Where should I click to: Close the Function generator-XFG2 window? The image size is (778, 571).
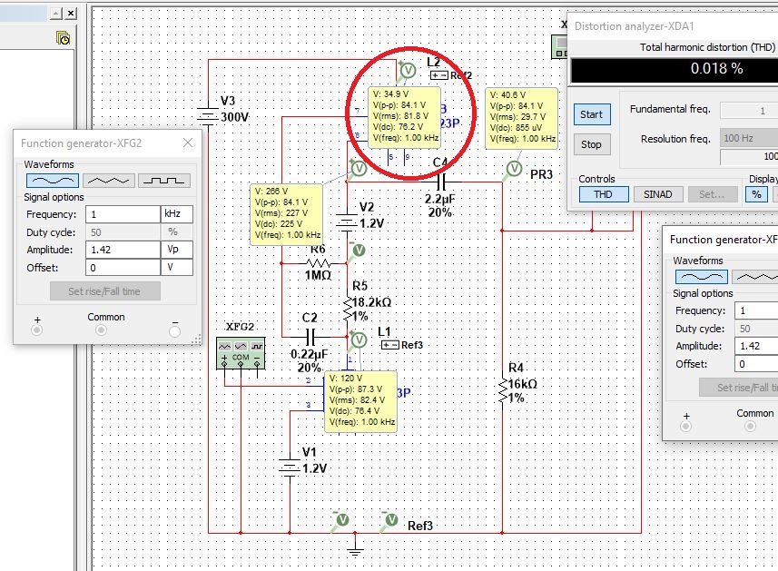[188, 143]
